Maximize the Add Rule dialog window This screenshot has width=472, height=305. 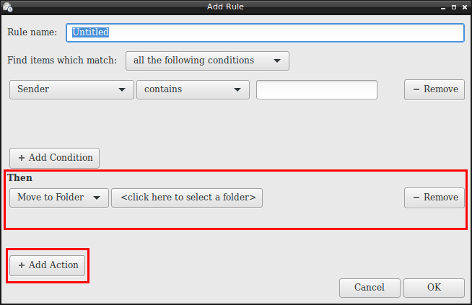point(453,7)
